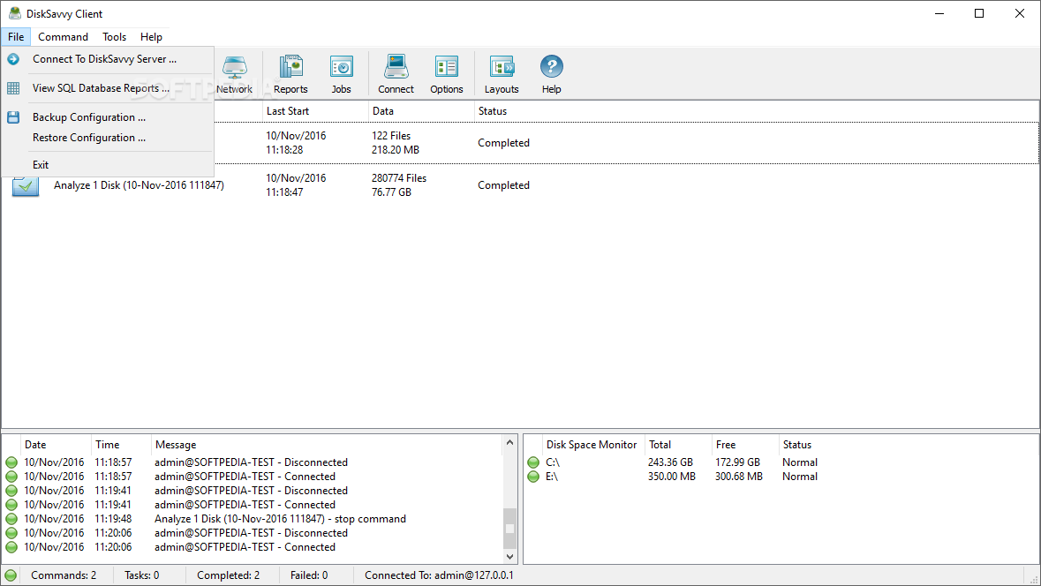Click the Backup Configuration floppy disk icon

pyautogui.click(x=13, y=117)
